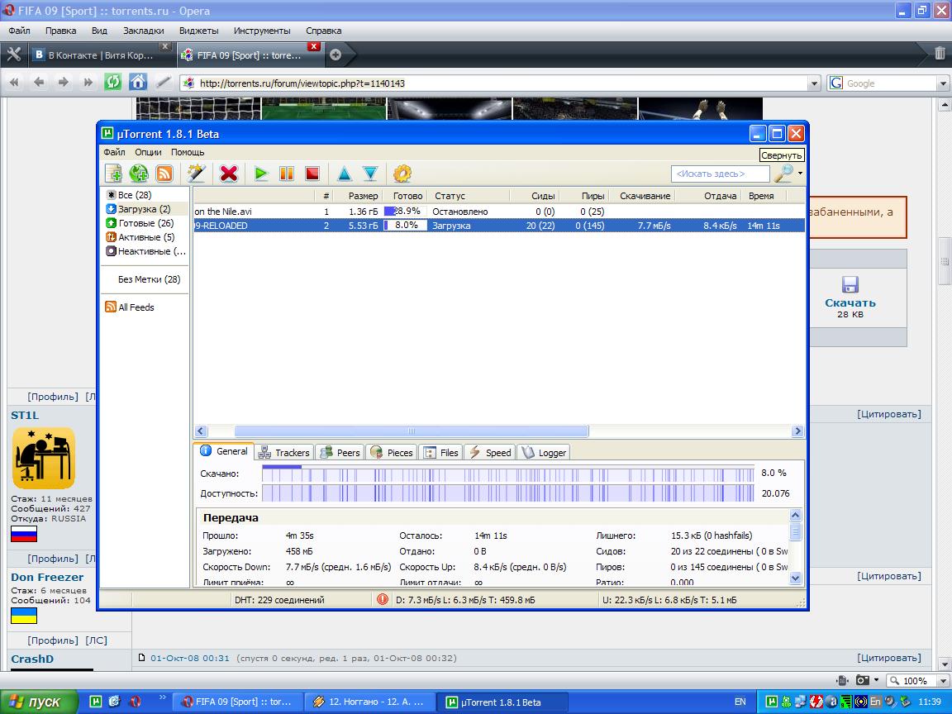Pause the torrent with orange pause icon
The width and height of the screenshot is (952, 714).
(x=287, y=174)
